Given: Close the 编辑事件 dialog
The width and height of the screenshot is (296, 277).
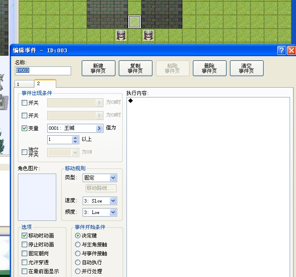Looking at the screenshot, I should point(291,51).
